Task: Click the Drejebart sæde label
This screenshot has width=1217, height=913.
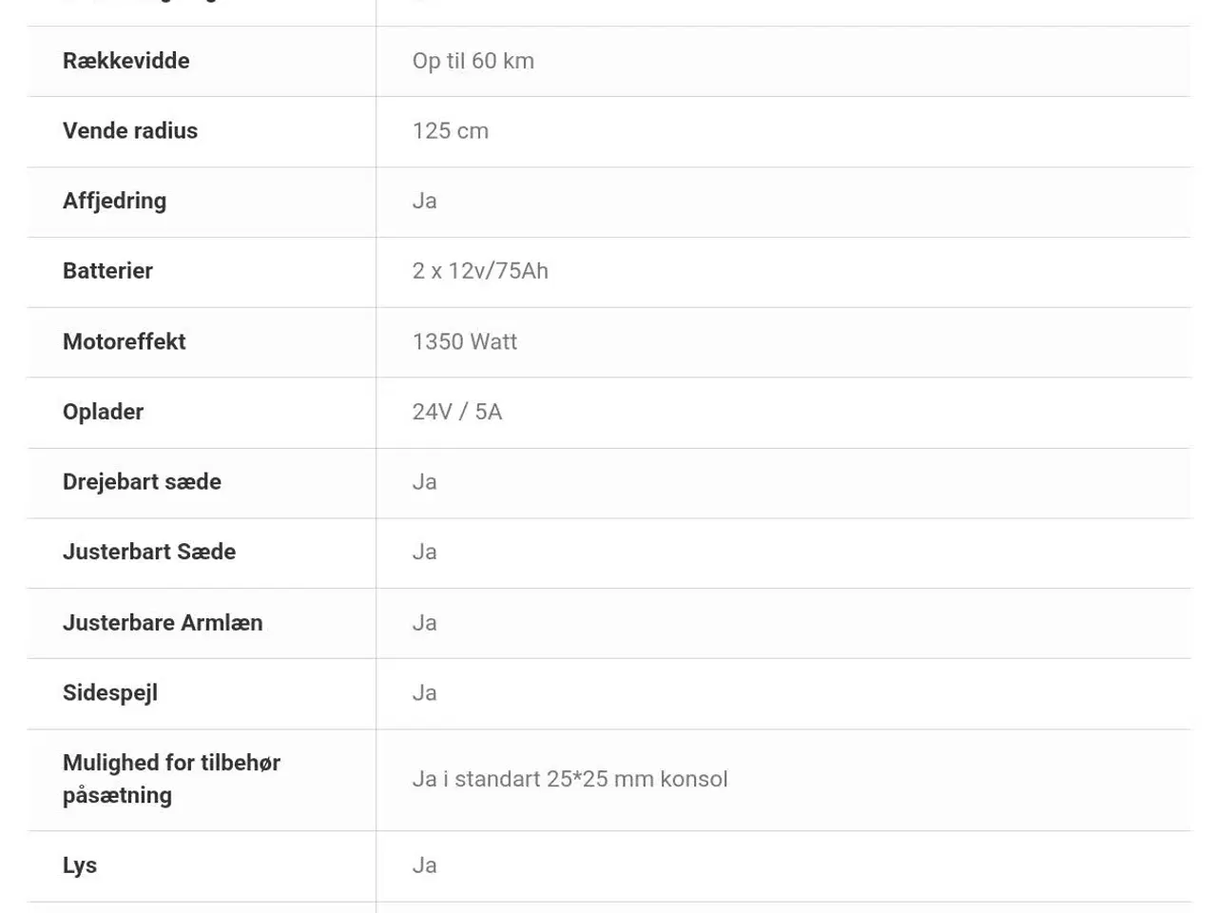Action: click(x=142, y=482)
